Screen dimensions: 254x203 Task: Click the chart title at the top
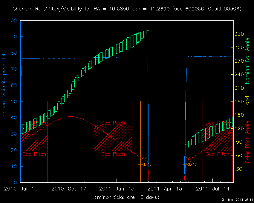coord(127,9)
